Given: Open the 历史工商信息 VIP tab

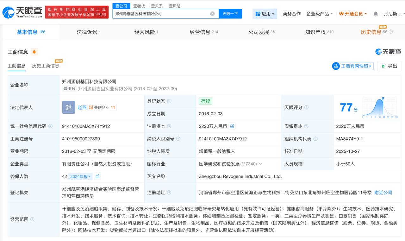Looking at the screenshot, I should click(x=46, y=66).
